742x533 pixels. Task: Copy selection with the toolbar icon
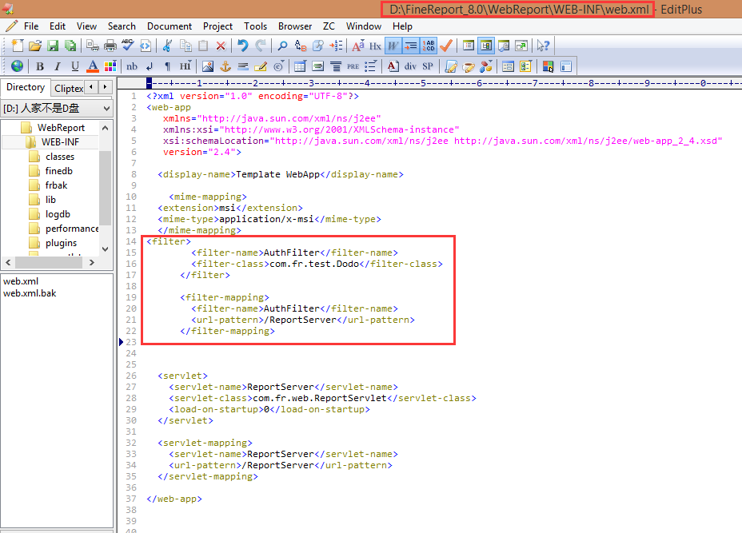[185, 46]
